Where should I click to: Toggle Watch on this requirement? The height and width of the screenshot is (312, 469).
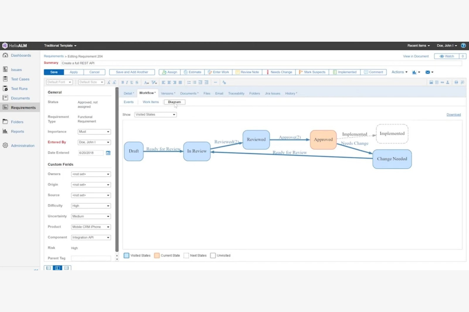coord(448,56)
